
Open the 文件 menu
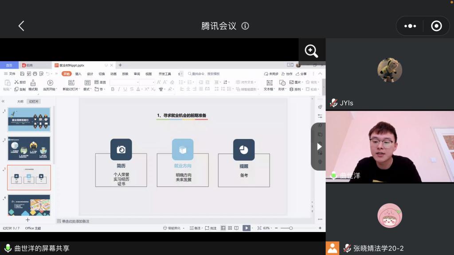tap(10, 74)
